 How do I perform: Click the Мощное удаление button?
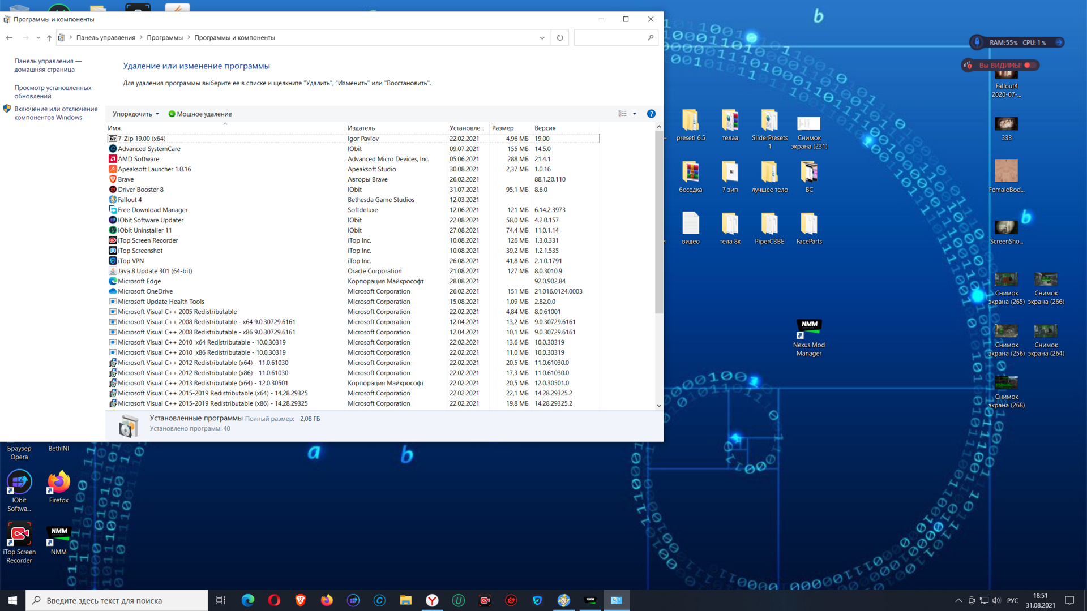point(200,114)
